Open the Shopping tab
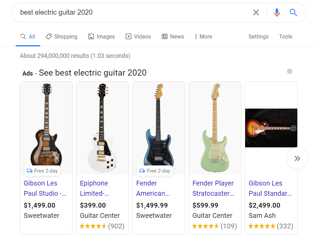 [62, 36]
